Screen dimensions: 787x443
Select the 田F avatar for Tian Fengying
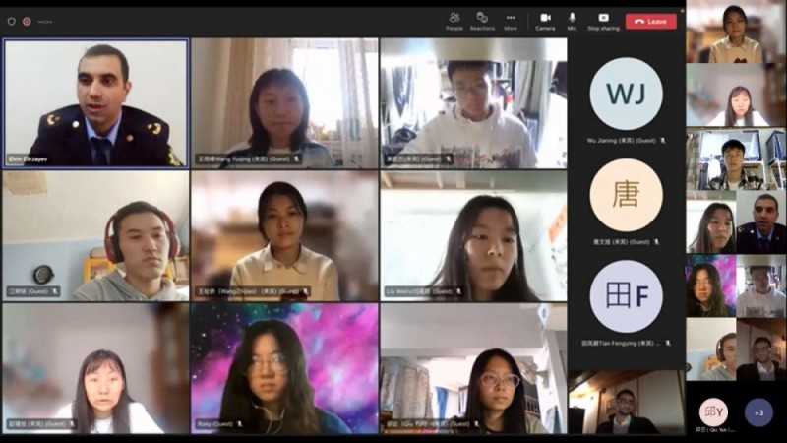click(626, 296)
